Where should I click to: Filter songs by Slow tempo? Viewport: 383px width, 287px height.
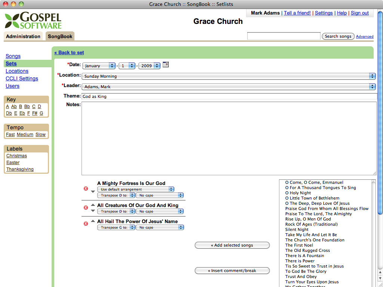tap(40, 135)
